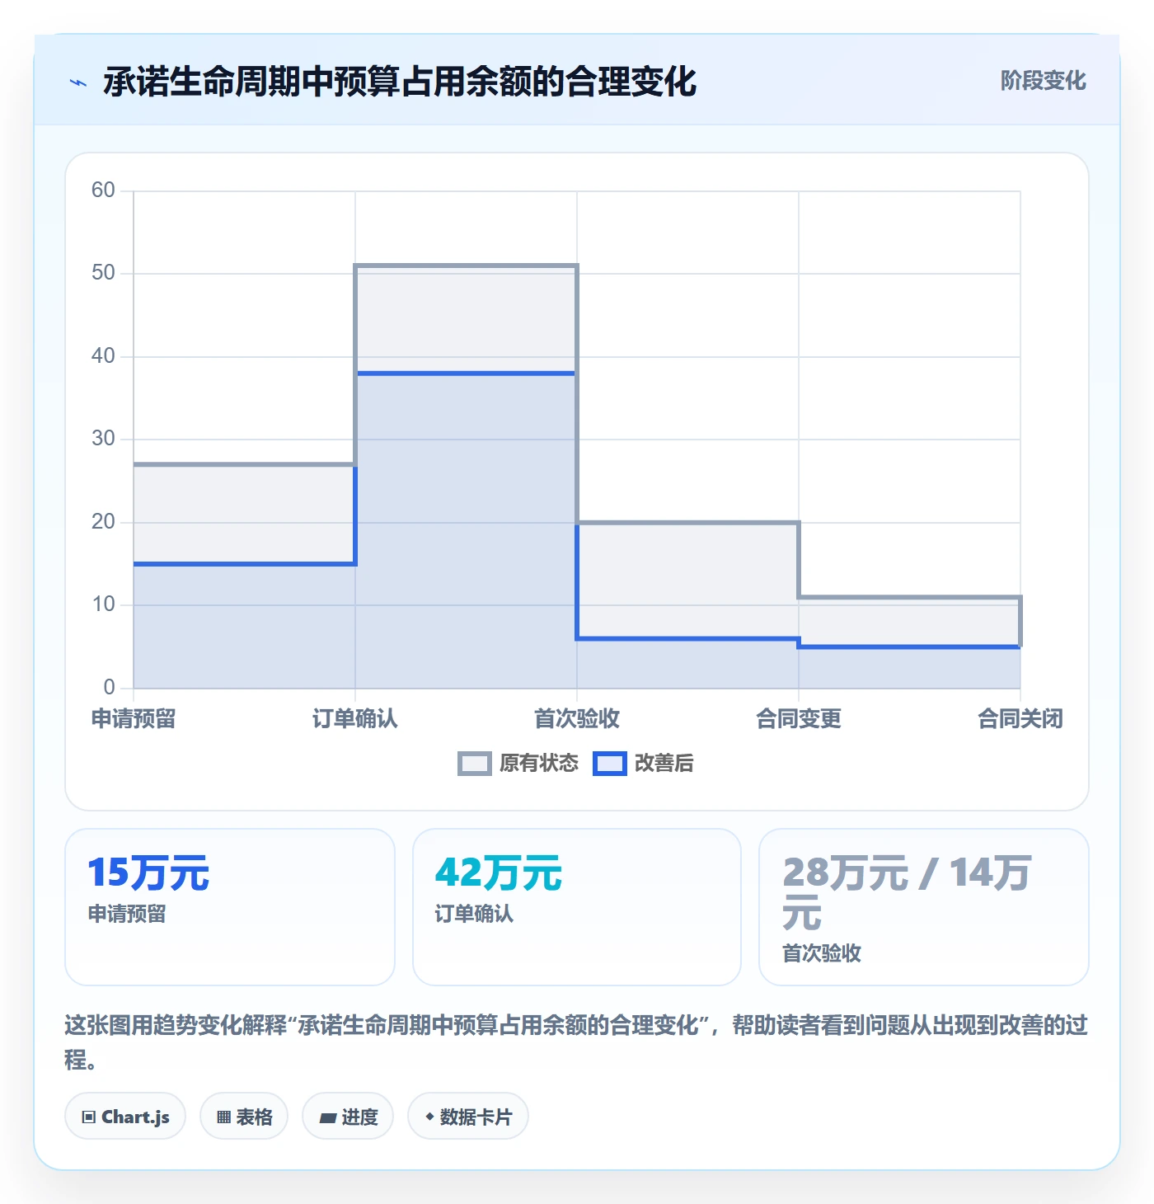Click the 首次验收 label in the data card
Viewport: 1154px width, 1204px height.
click(x=822, y=953)
